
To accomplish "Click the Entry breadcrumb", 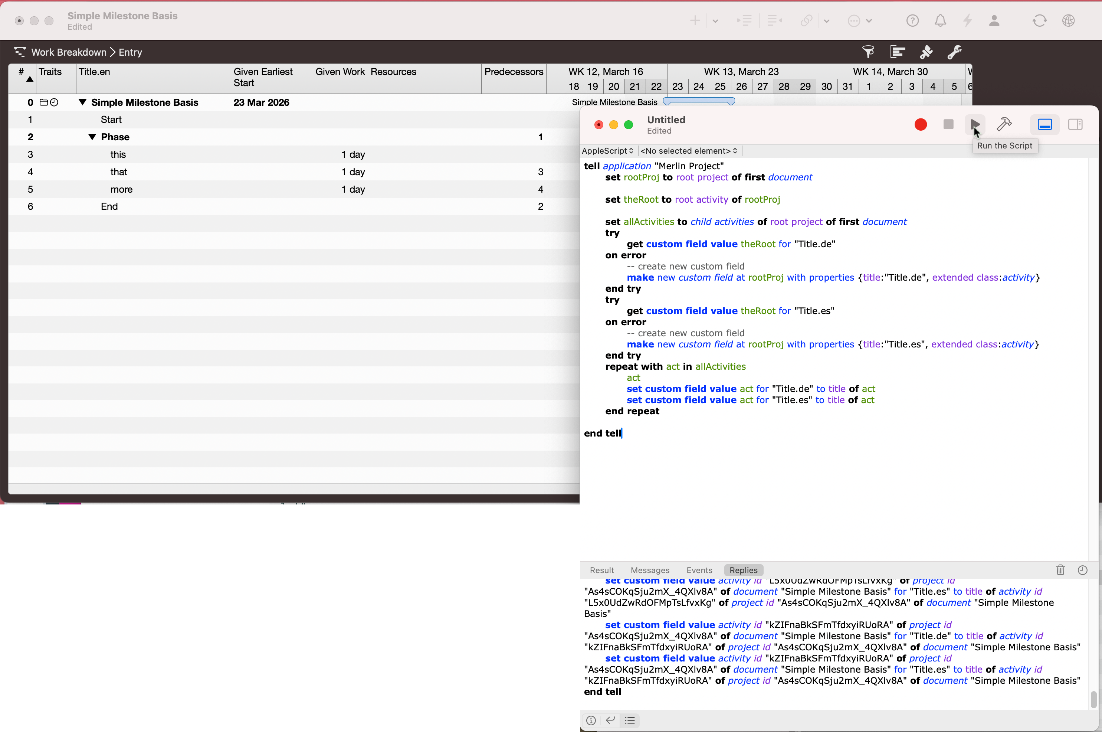I will pos(130,52).
